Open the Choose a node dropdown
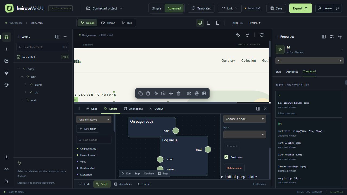The height and width of the screenshot is (195, 347). click(x=245, y=119)
